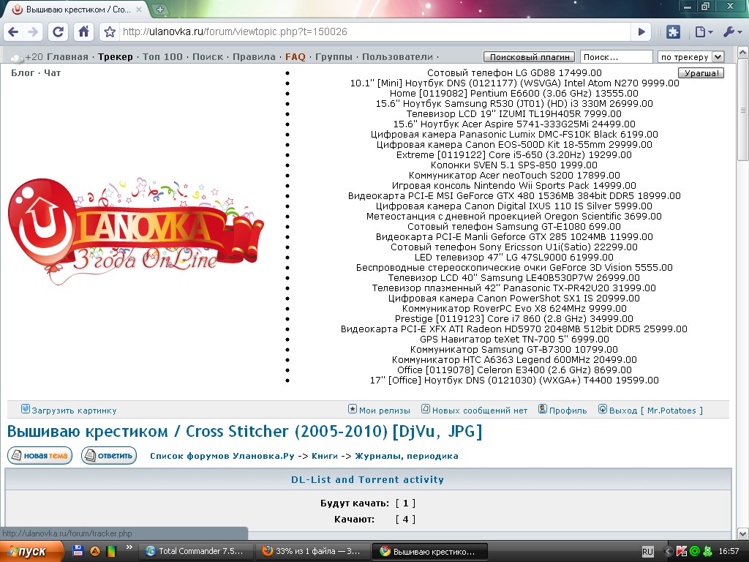Viewport: 749px width, 562px height.
Task: Open Список форумов Улановка.Ру breadcrumb
Action: pos(222,456)
